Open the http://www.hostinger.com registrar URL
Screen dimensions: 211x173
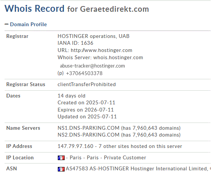102,50
